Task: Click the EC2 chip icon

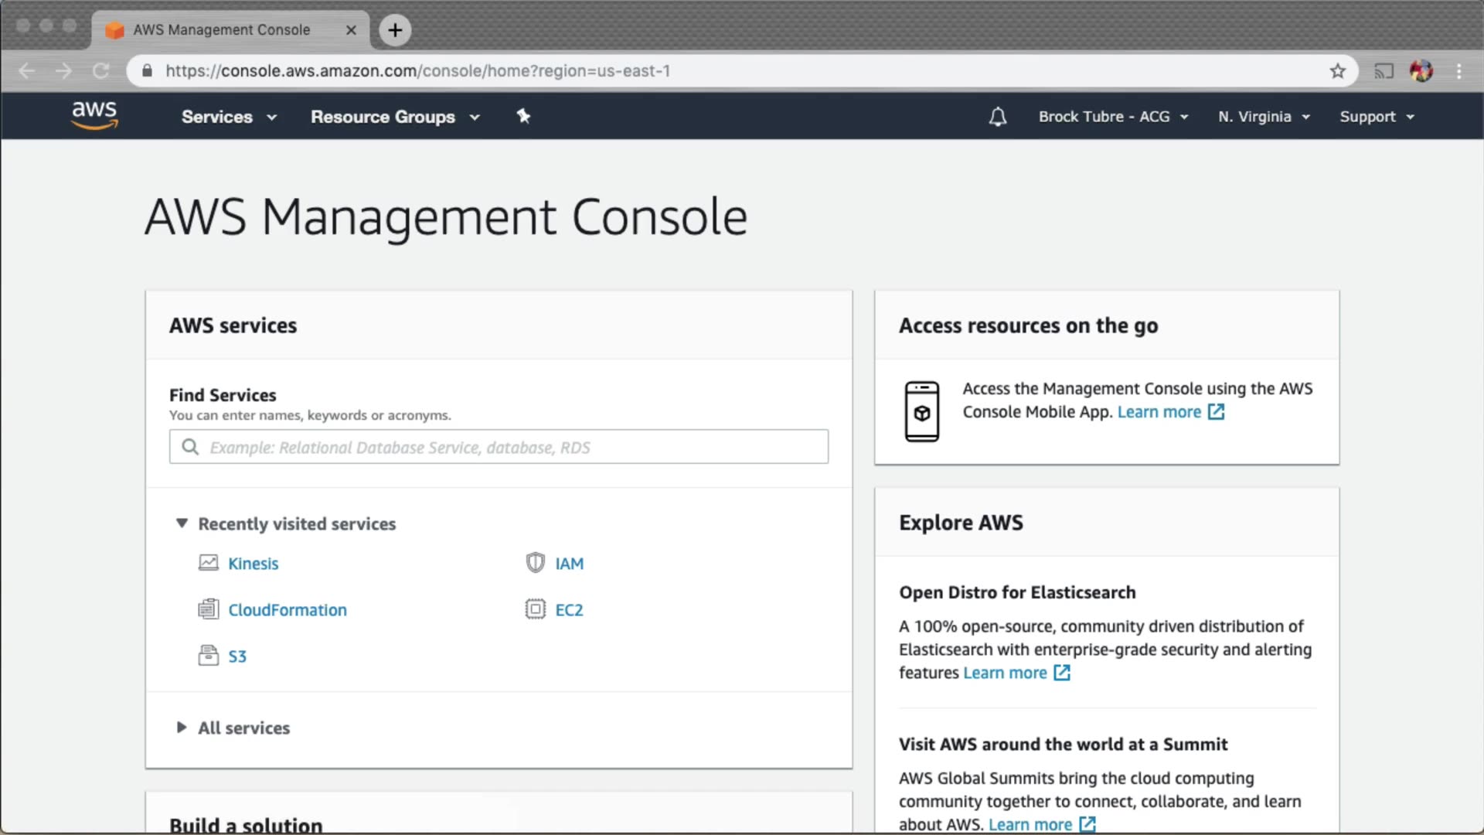Action: click(535, 609)
